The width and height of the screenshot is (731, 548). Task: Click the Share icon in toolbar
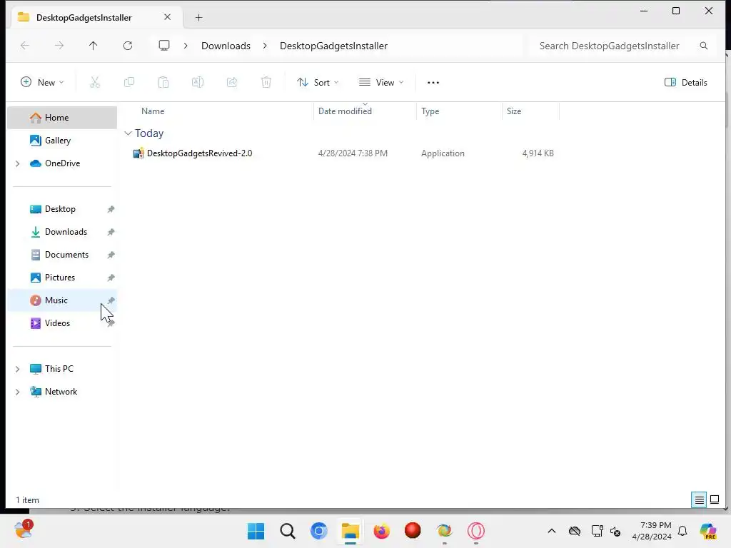coord(232,83)
